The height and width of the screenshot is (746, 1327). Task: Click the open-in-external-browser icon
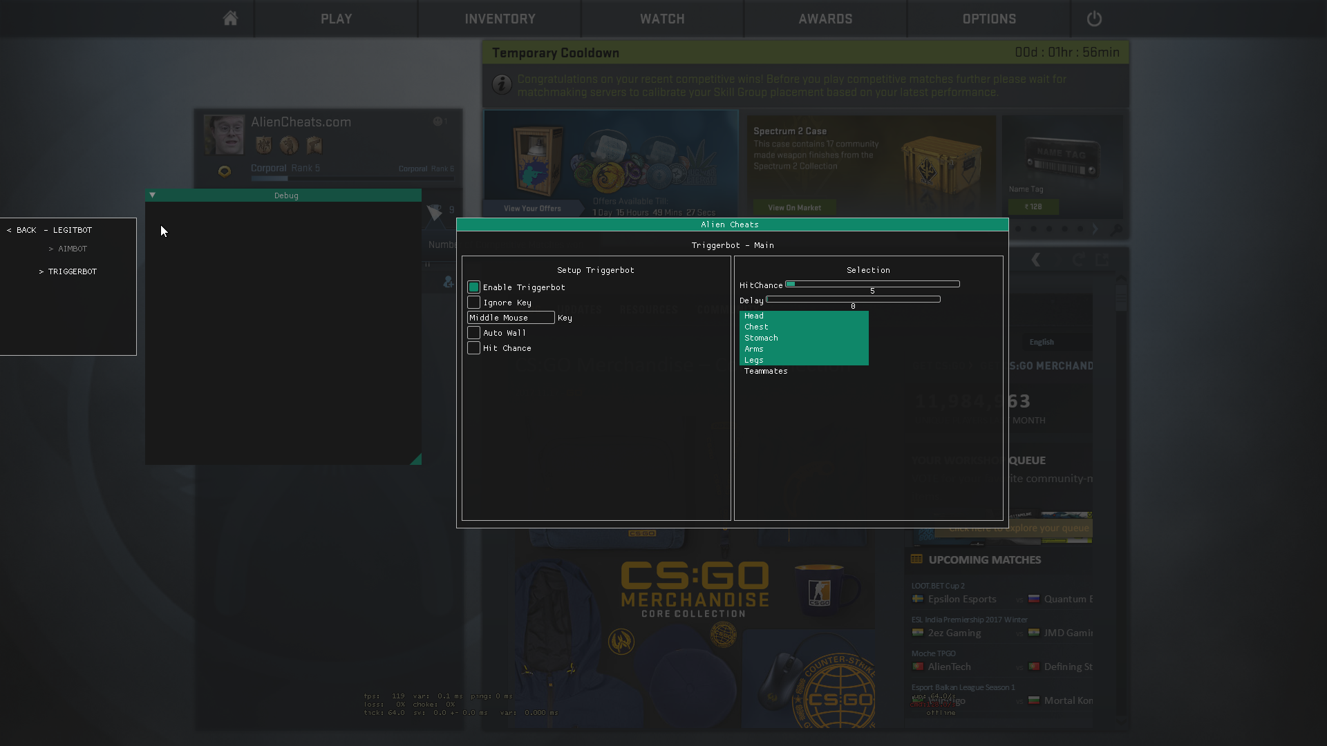(1102, 260)
